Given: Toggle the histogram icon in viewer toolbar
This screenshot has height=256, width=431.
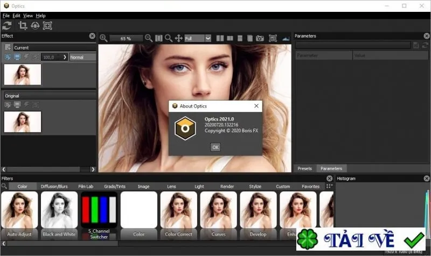Looking at the screenshot, I should 286,38.
